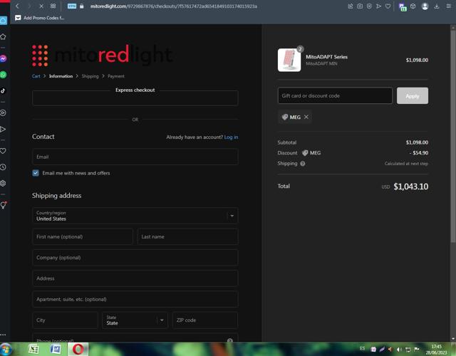
Task: Focus the ZIP code field
Action: point(205,320)
